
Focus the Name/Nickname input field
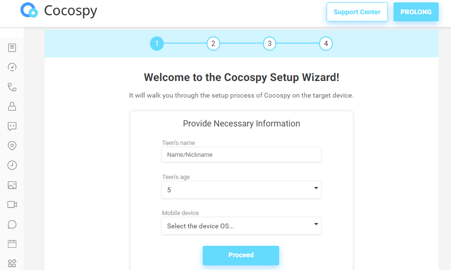point(241,154)
